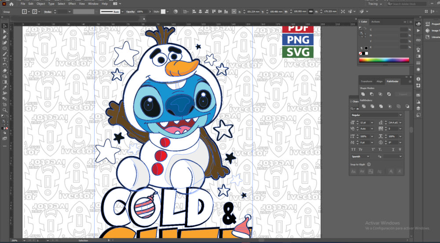Screen dimensions: 440x243
Task: Open the graphic Style dropdown arrow
Action: tap(168, 11)
